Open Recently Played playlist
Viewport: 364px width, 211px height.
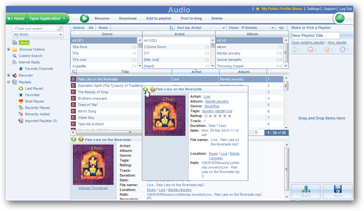point(37,107)
